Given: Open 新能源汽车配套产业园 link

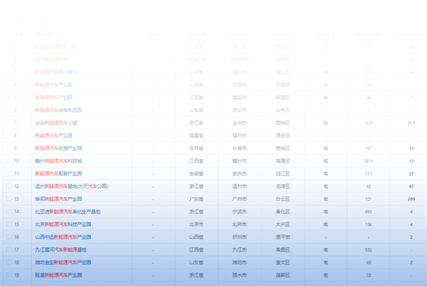Looking at the screenshot, I should pyautogui.click(x=58, y=174).
